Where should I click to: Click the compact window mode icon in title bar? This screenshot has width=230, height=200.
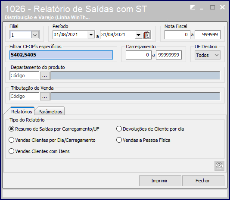pyautogui.click(x=193, y=7)
